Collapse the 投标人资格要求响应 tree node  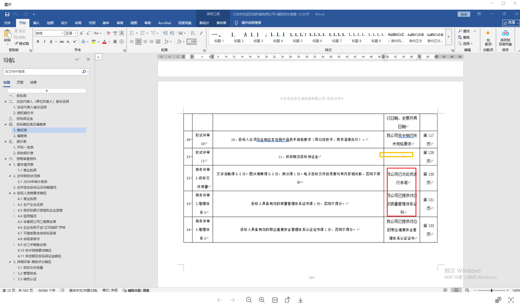10,193
